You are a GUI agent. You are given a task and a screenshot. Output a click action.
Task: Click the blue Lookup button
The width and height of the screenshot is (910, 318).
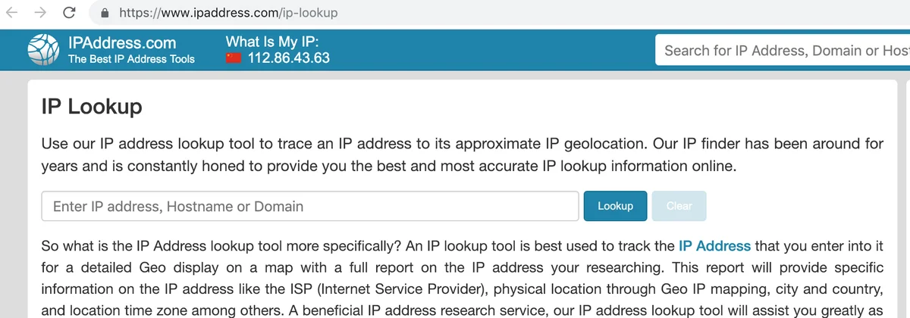(615, 206)
